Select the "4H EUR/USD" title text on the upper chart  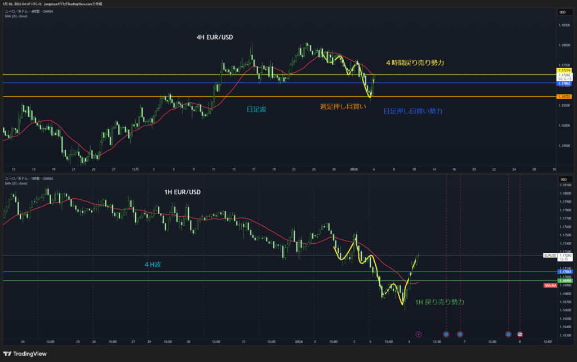point(214,38)
